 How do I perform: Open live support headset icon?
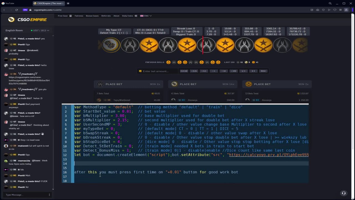point(344,193)
